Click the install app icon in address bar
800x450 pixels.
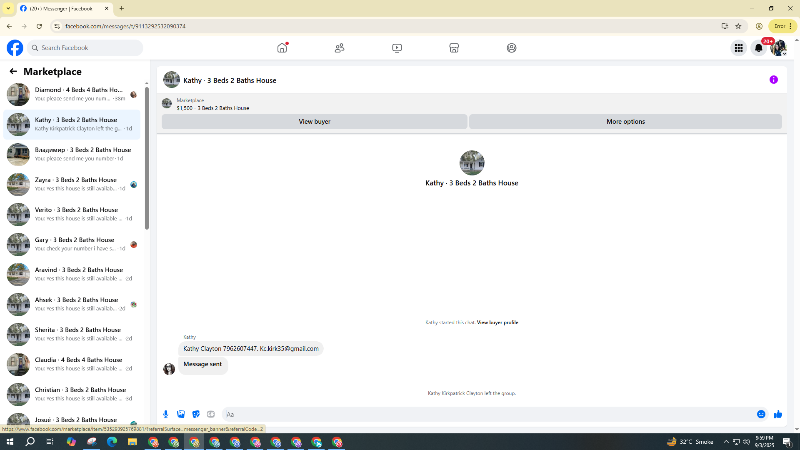(x=725, y=26)
